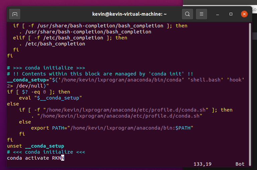Open the terminal search
The width and height of the screenshot is (257, 170).
click(x=187, y=14)
